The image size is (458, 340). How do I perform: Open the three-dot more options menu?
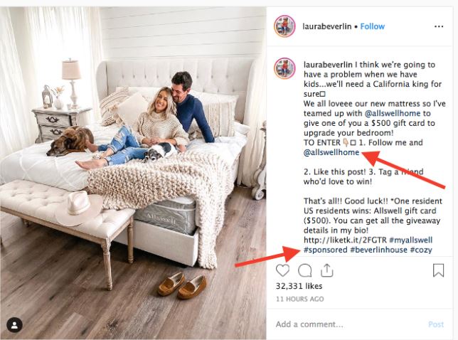pos(439,26)
